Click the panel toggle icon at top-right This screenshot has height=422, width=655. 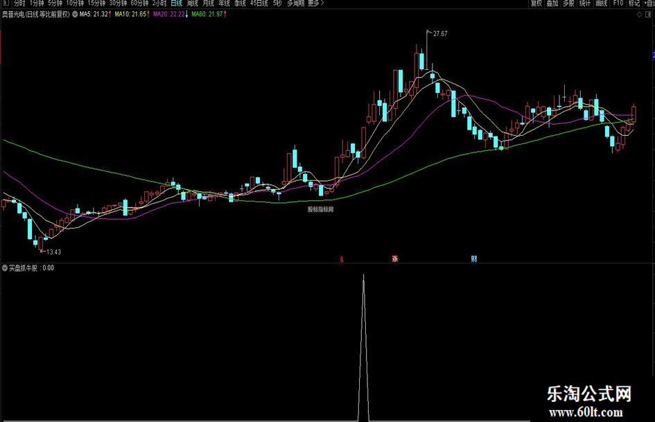(649, 15)
